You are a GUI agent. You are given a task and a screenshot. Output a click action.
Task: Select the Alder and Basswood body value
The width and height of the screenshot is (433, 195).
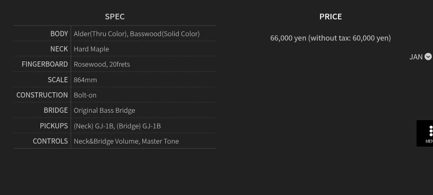pos(136,34)
